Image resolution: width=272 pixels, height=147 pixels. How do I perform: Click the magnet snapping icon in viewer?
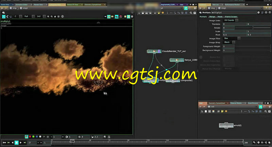pyautogui.click(x=121, y=17)
